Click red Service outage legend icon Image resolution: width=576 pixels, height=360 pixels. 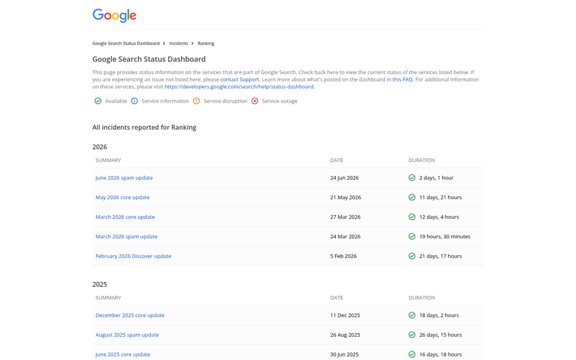(x=255, y=101)
